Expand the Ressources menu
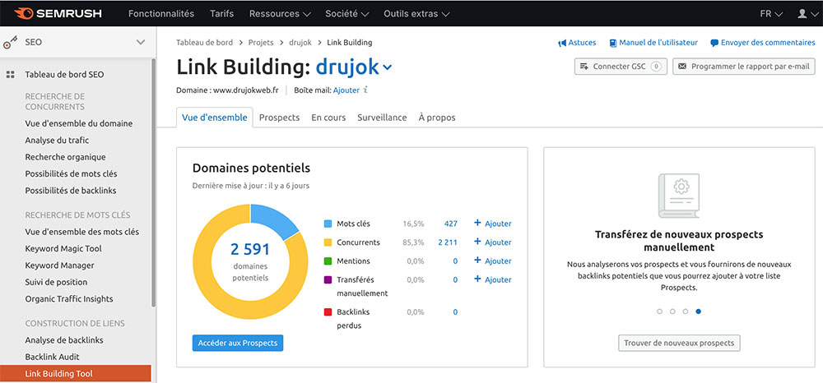This screenshot has height=383, width=823. tap(280, 14)
